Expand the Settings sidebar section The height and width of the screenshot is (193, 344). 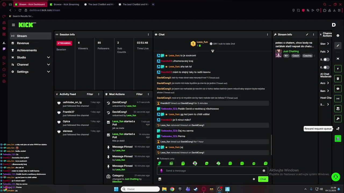(x=48, y=72)
